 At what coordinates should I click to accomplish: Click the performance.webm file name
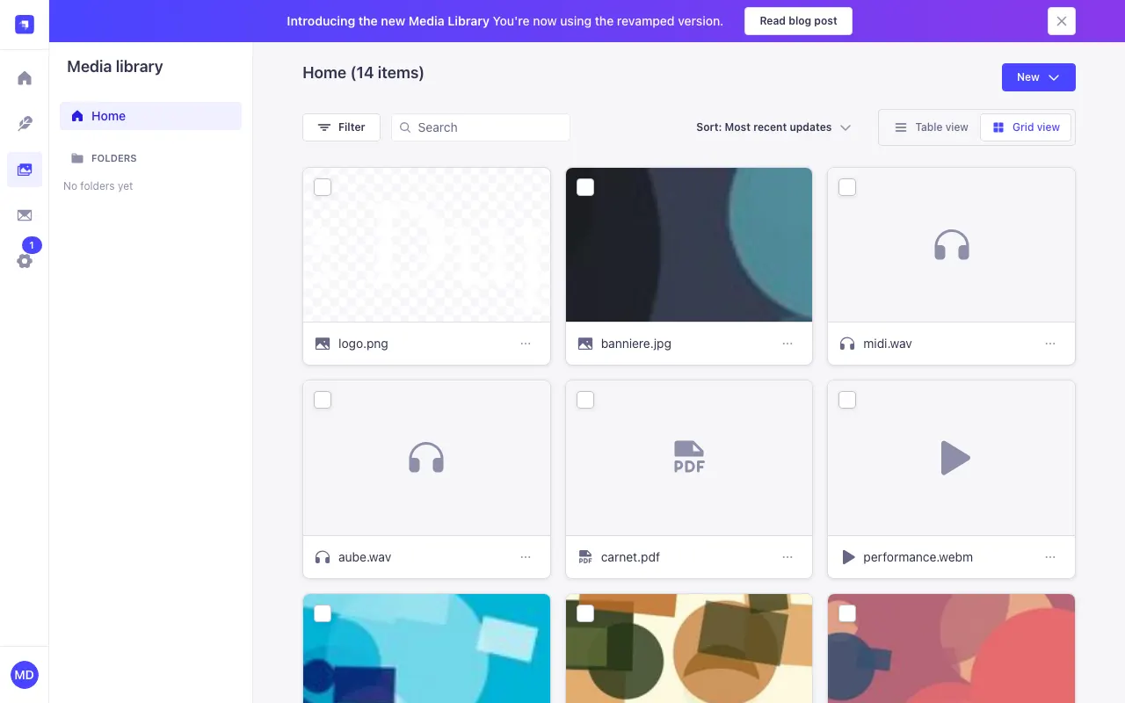[x=918, y=557]
